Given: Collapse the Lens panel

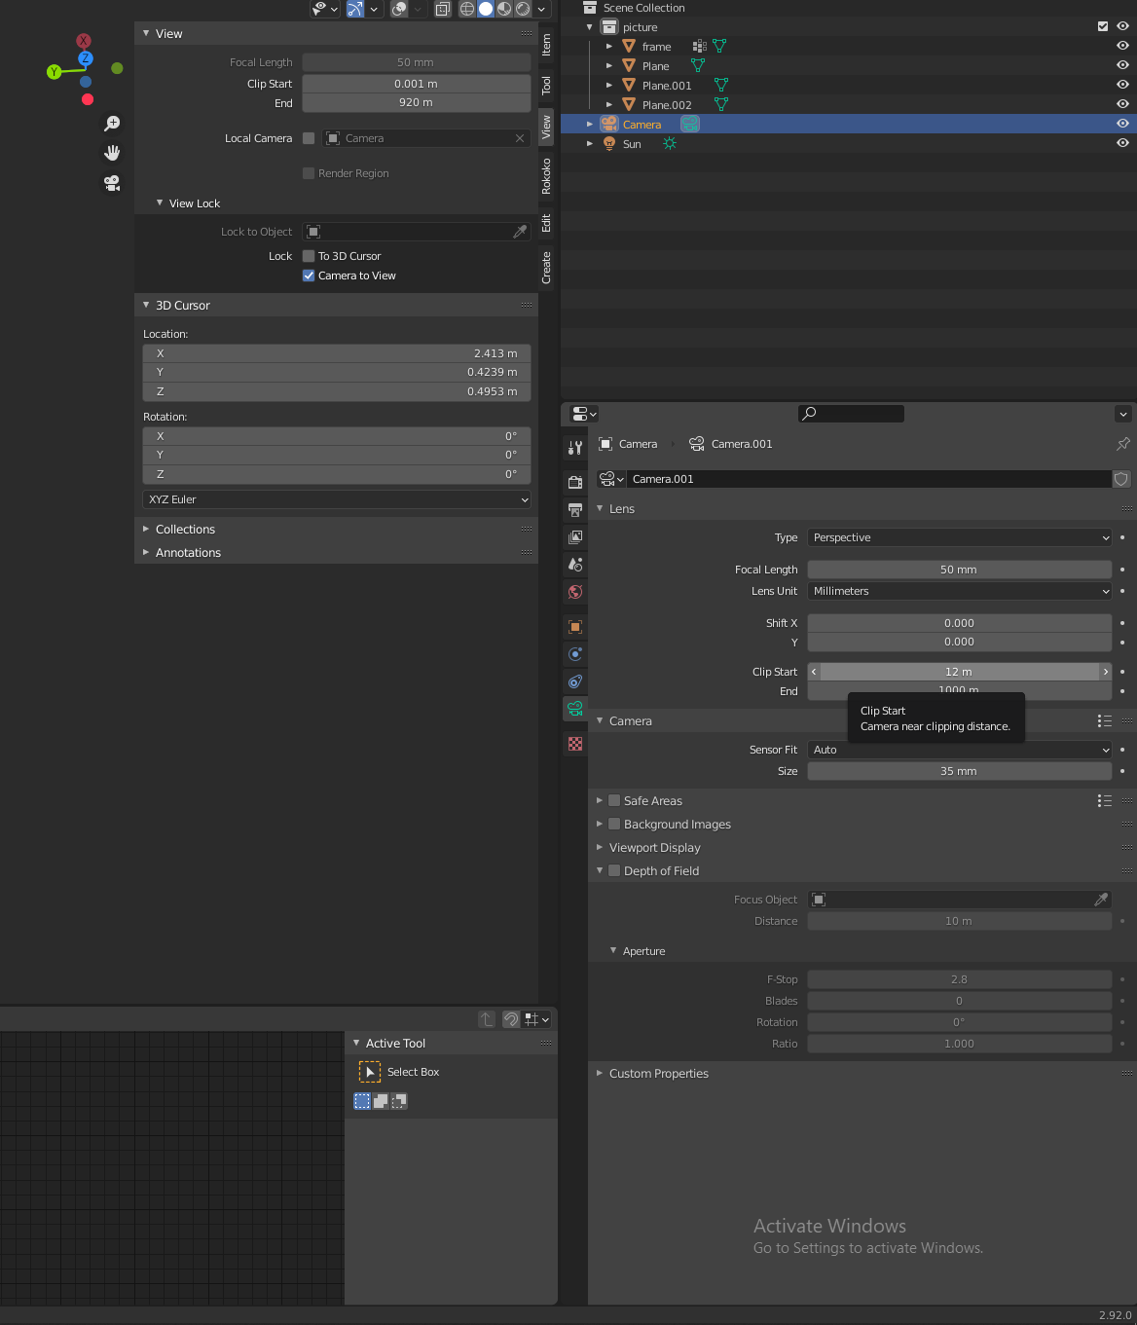Looking at the screenshot, I should coord(600,508).
